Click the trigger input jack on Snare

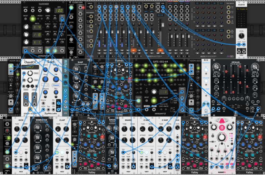123,153
